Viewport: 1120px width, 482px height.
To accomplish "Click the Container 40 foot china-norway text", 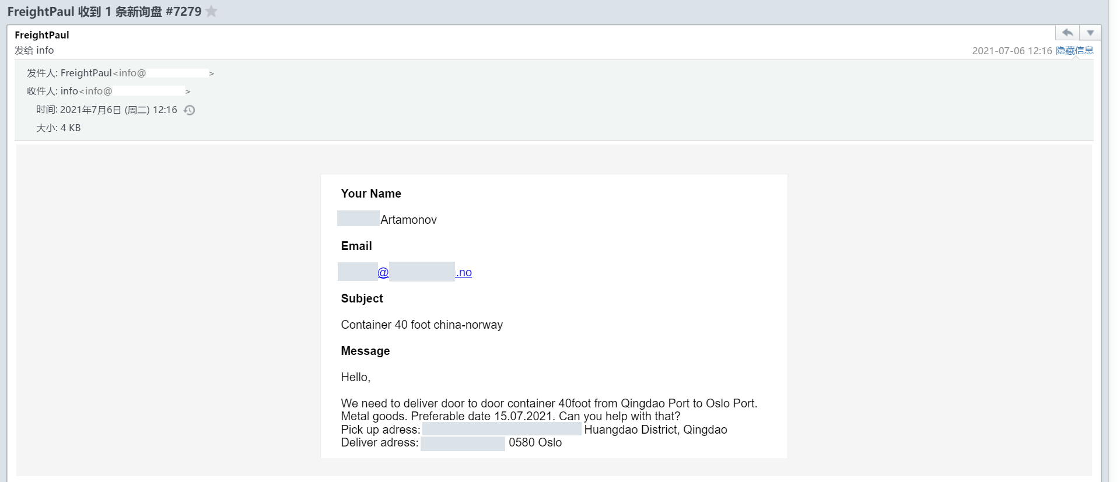I will [422, 325].
